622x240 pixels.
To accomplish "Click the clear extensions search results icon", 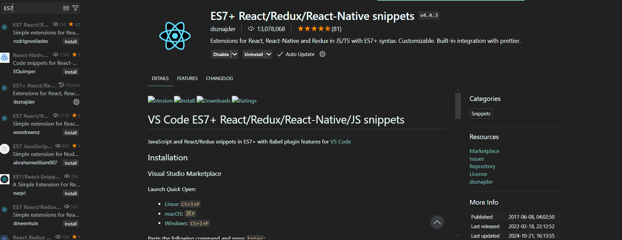I will click(66, 8).
